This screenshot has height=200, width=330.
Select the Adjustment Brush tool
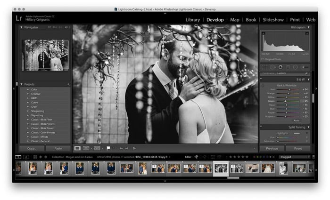pos(305,67)
